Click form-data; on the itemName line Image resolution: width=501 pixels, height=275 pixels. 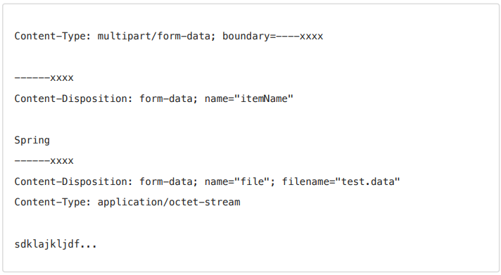pyautogui.click(x=168, y=98)
